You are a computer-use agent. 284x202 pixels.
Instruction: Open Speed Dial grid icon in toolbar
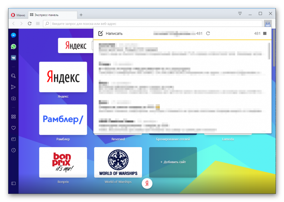pyautogui.click(x=38, y=23)
